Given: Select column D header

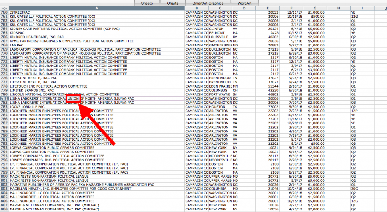Looking at the screenshot, I should (x=244, y=8).
